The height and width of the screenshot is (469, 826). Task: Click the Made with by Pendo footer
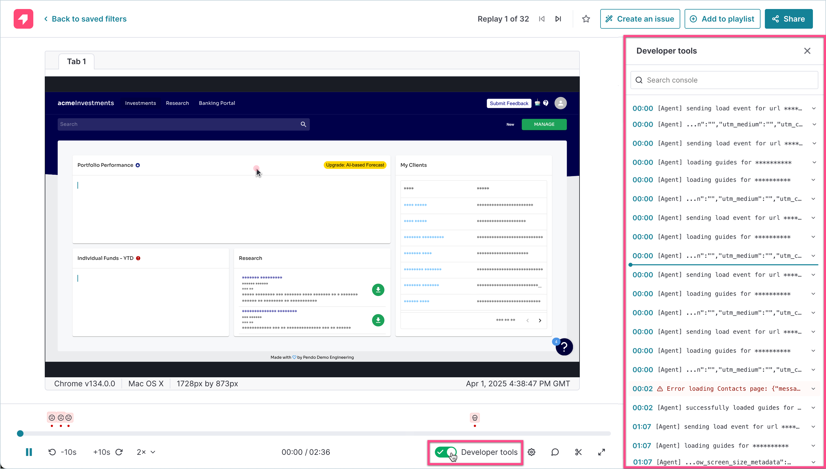(x=312, y=357)
